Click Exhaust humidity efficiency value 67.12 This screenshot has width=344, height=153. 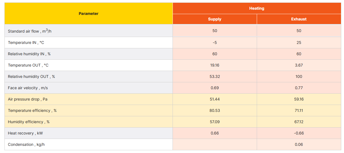coord(299,122)
